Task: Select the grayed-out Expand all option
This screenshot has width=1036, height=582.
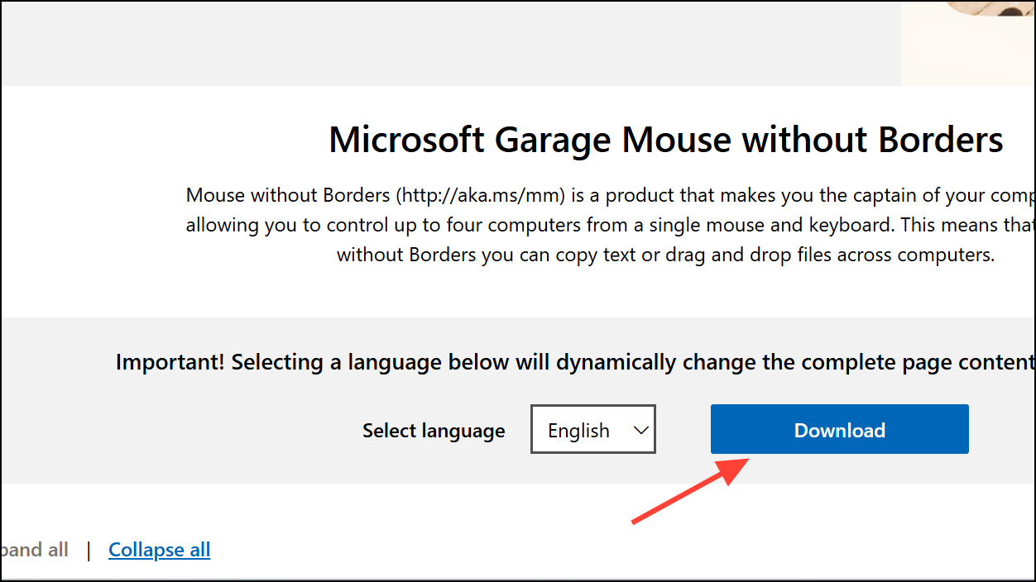Action: click(x=34, y=549)
